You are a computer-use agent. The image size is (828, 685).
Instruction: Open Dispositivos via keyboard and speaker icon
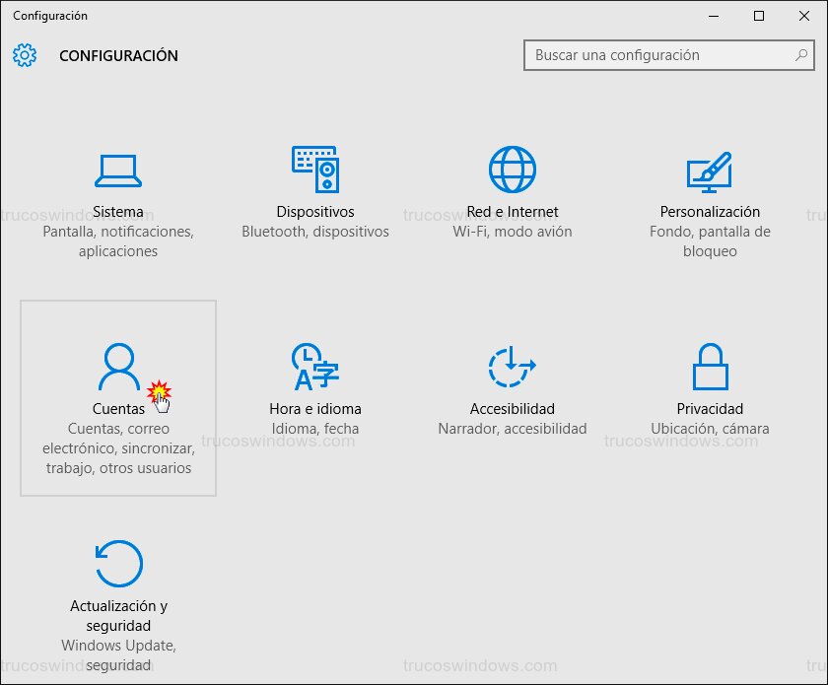pos(315,170)
